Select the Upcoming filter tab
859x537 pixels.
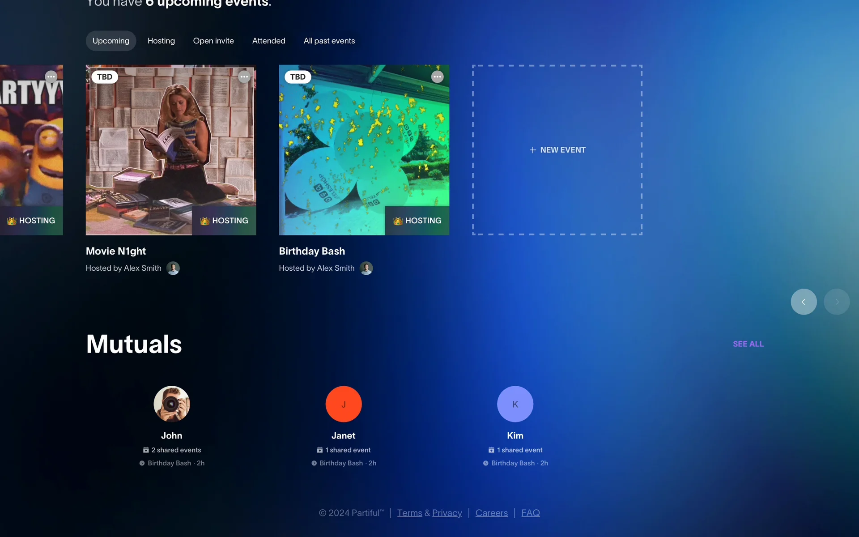click(111, 41)
